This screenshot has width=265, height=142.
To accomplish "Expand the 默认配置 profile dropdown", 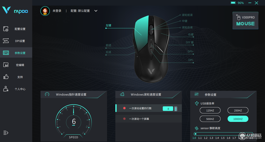I will 96,11.
